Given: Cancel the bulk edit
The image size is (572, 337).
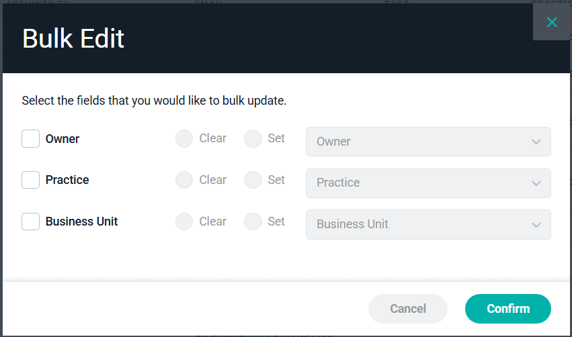Looking at the screenshot, I should [x=408, y=309].
